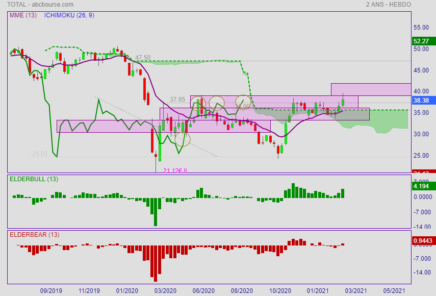Click the 2 ANS - HEBDO period label
The width and height of the screenshot is (436, 296).
point(388,5)
